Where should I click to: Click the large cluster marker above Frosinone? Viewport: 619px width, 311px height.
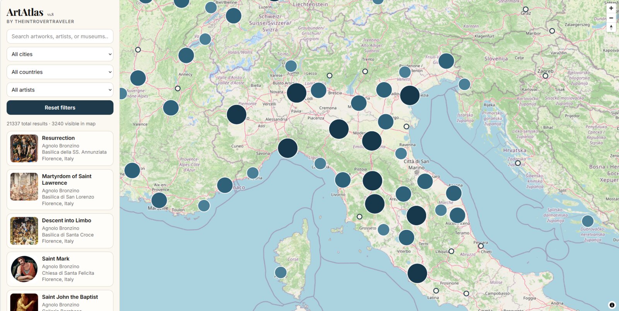[417, 273]
